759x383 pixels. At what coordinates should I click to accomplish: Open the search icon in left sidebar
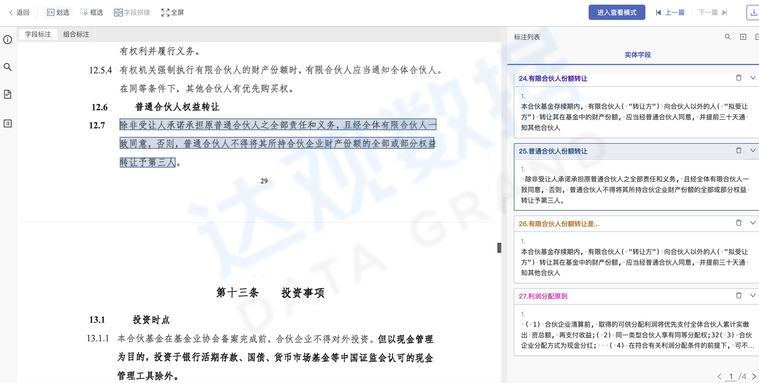(x=8, y=67)
